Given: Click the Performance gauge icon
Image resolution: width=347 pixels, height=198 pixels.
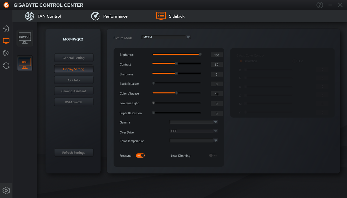Looking at the screenshot, I should 95,16.
